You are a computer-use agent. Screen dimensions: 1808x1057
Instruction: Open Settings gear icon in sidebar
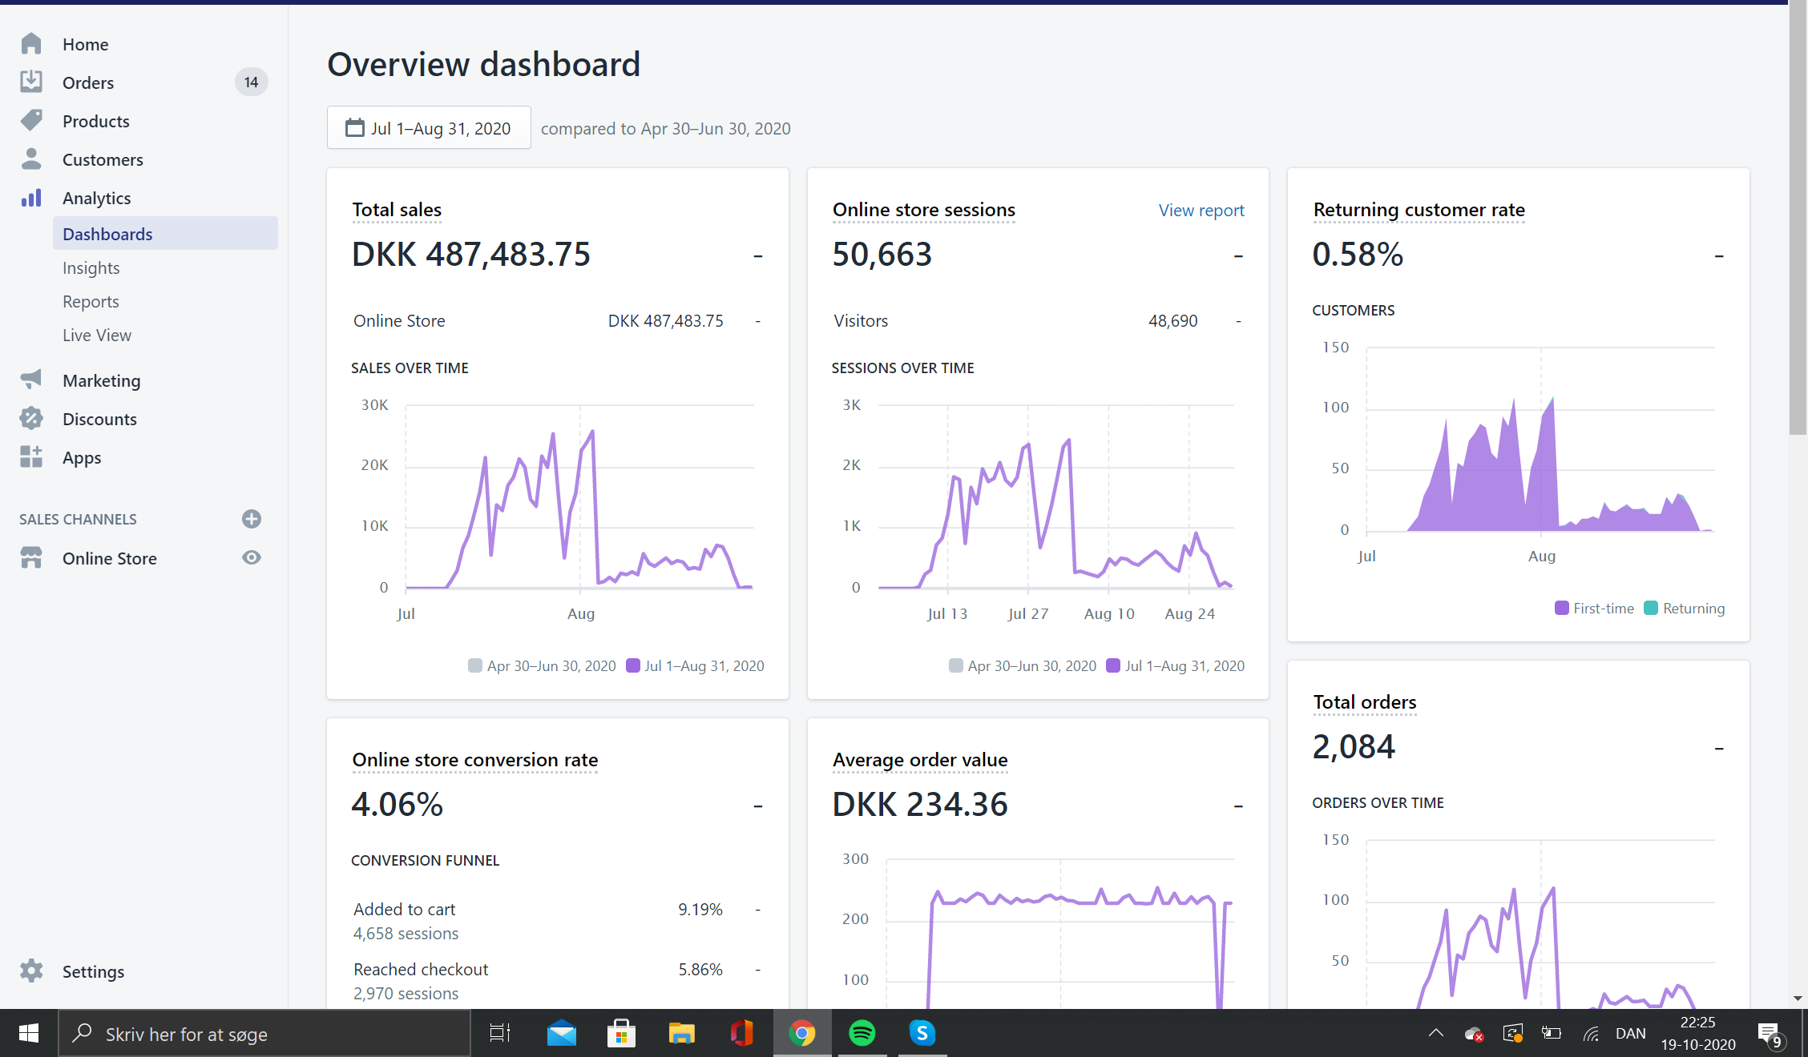[31, 971]
